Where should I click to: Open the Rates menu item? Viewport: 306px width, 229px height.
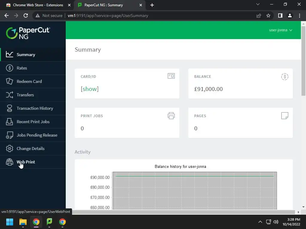33,68
